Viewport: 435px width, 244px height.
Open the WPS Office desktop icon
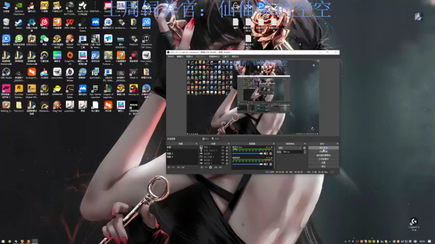pos(70,24)
